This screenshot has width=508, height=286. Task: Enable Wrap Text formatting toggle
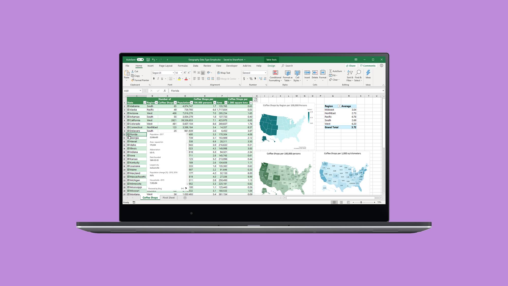pyautogui.click(x=224, y=72)
